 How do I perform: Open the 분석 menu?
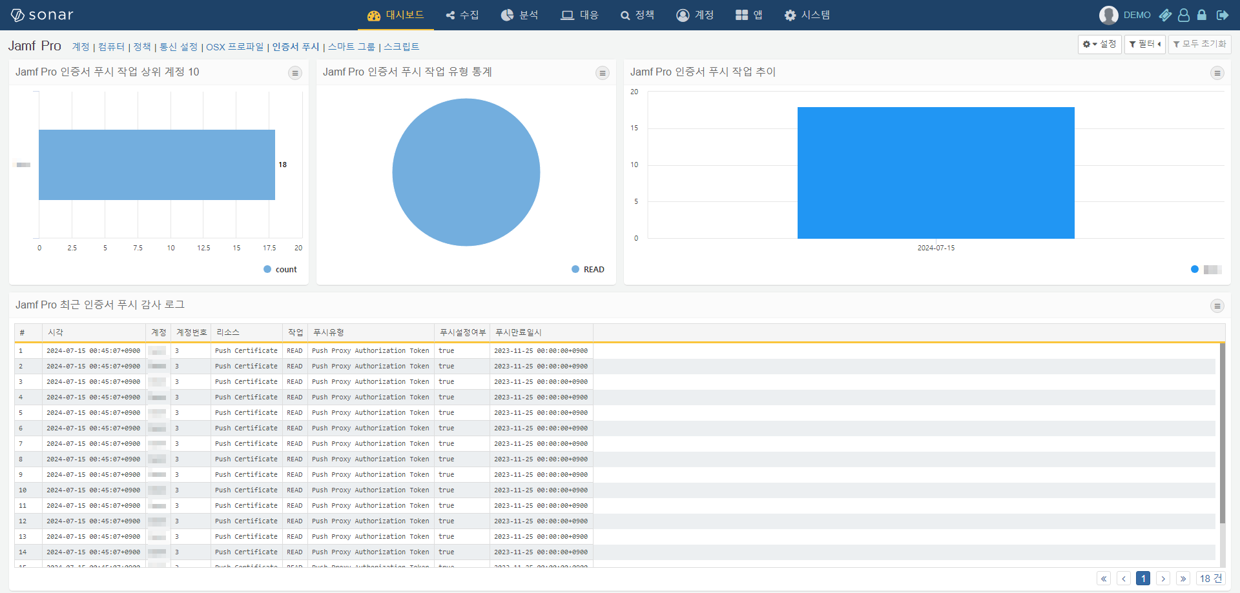point(519,15)
